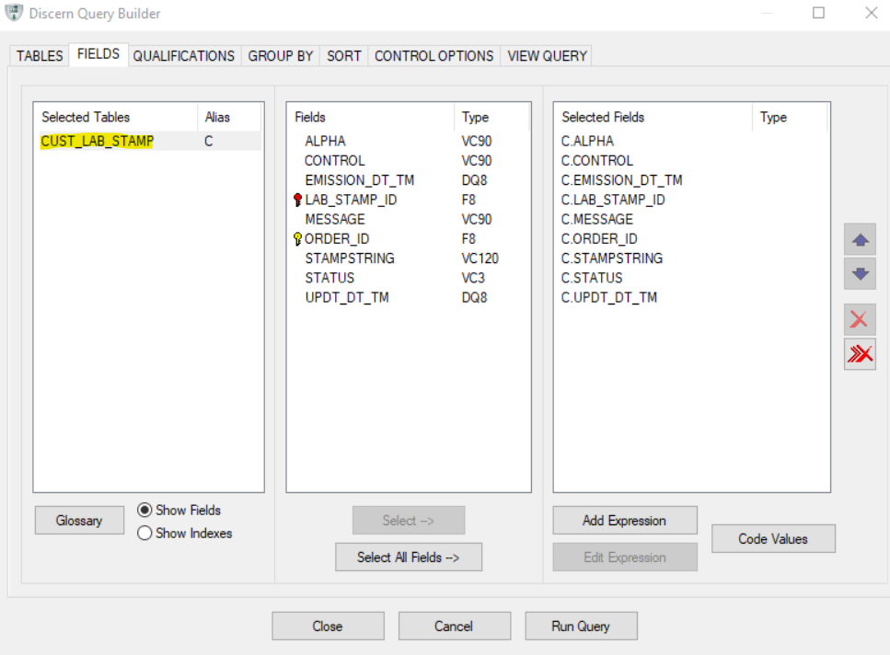
Task: Click the VC120 type of STAMPSTRING
Action: click(480, 258)
